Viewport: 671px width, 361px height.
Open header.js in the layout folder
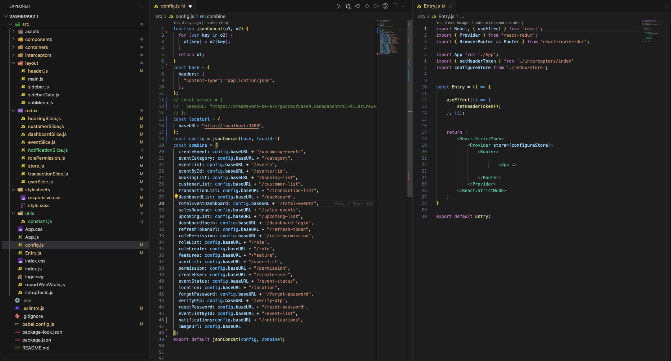pos(38,71)
